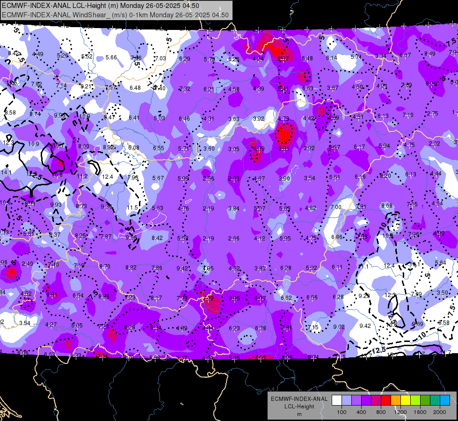The height and width of the screenshot is (421, 458).
Task: Click the map value '3.05'
Action: tap(233, 149)
